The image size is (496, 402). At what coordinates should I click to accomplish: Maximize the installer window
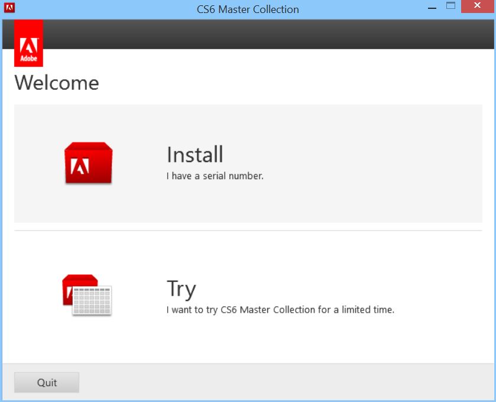pos(450,6)
